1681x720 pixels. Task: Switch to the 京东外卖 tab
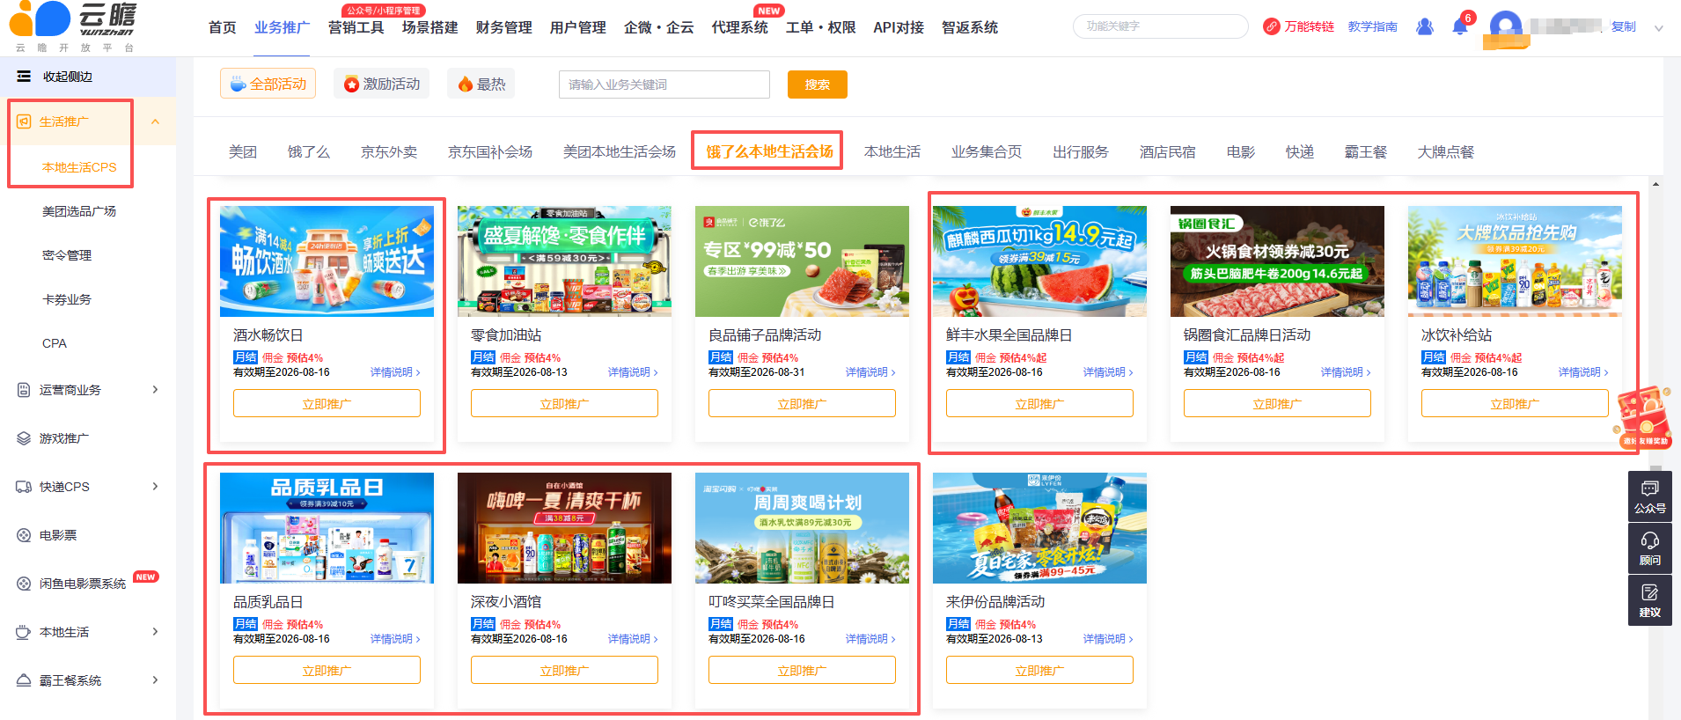(x=389, y=151)
